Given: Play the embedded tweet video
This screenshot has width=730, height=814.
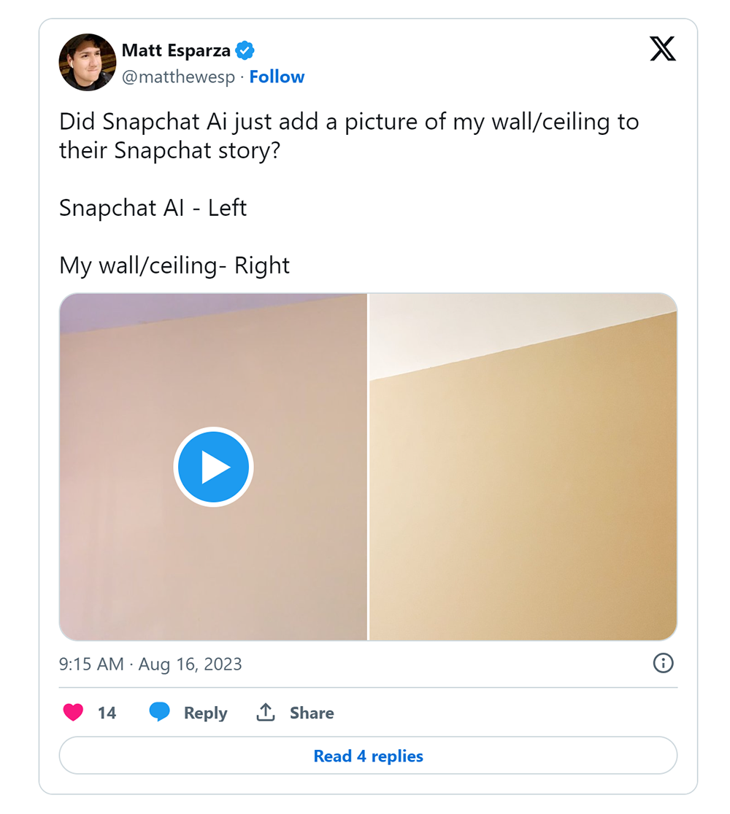Looking at the screenshot, I should coord(213,467).
